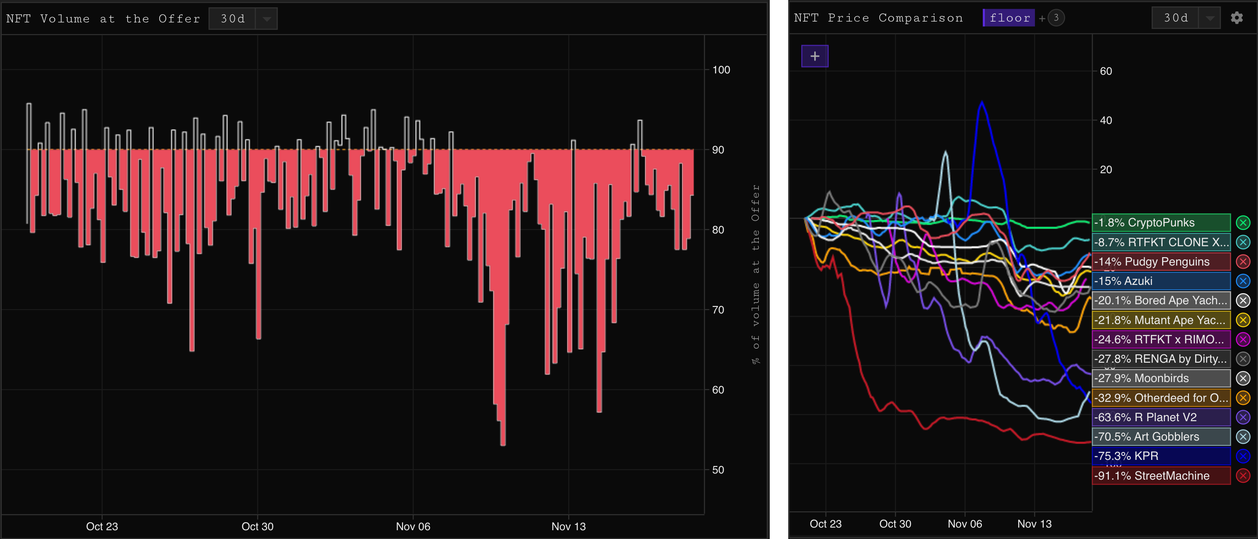Remove Moonbirds using its white X icon

click(x=1243, y=379)
